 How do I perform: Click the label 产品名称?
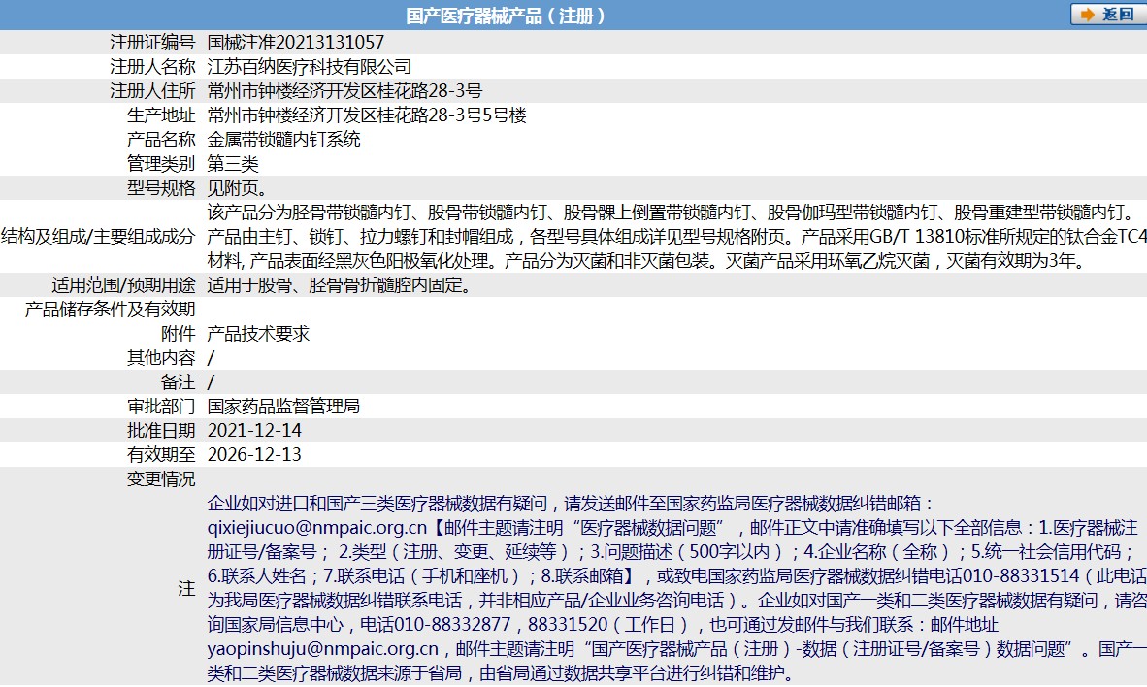coord(162,139)
